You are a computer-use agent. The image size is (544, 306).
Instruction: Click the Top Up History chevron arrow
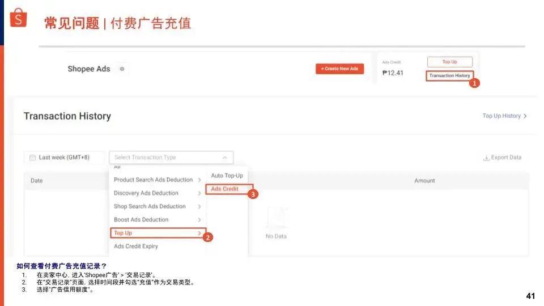(525, 116)
